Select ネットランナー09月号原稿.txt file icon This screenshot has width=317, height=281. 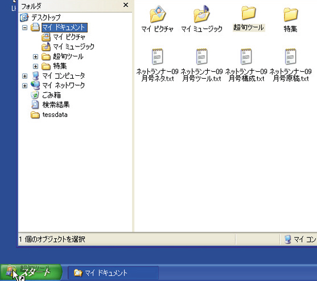pyautogui.click(x=291, y=56)
